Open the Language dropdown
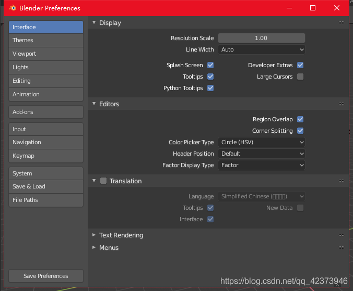 click(262, 197)
